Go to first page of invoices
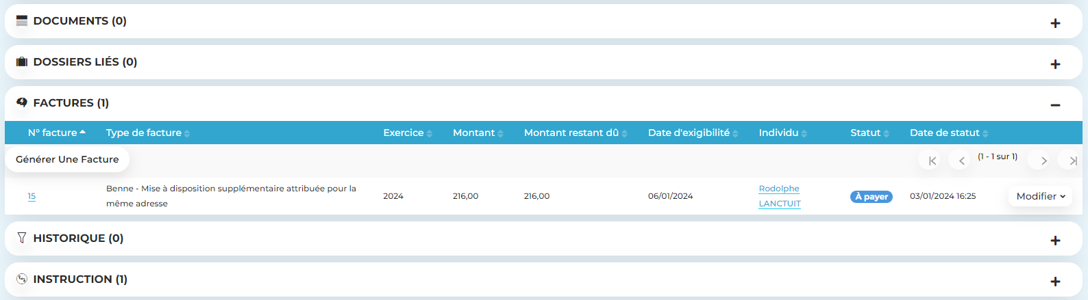This screenshot has height=300, width=1088. tap(932, 161)
